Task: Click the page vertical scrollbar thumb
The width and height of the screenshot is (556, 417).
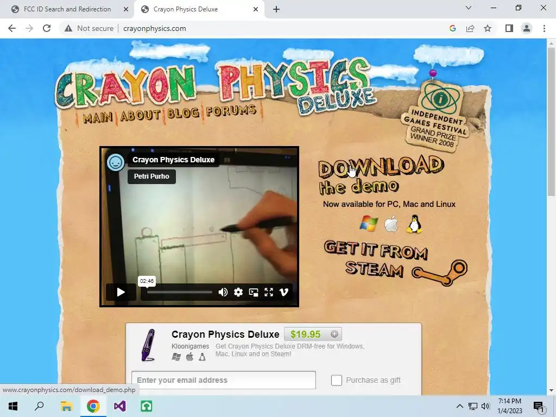Action: [551, 122]
